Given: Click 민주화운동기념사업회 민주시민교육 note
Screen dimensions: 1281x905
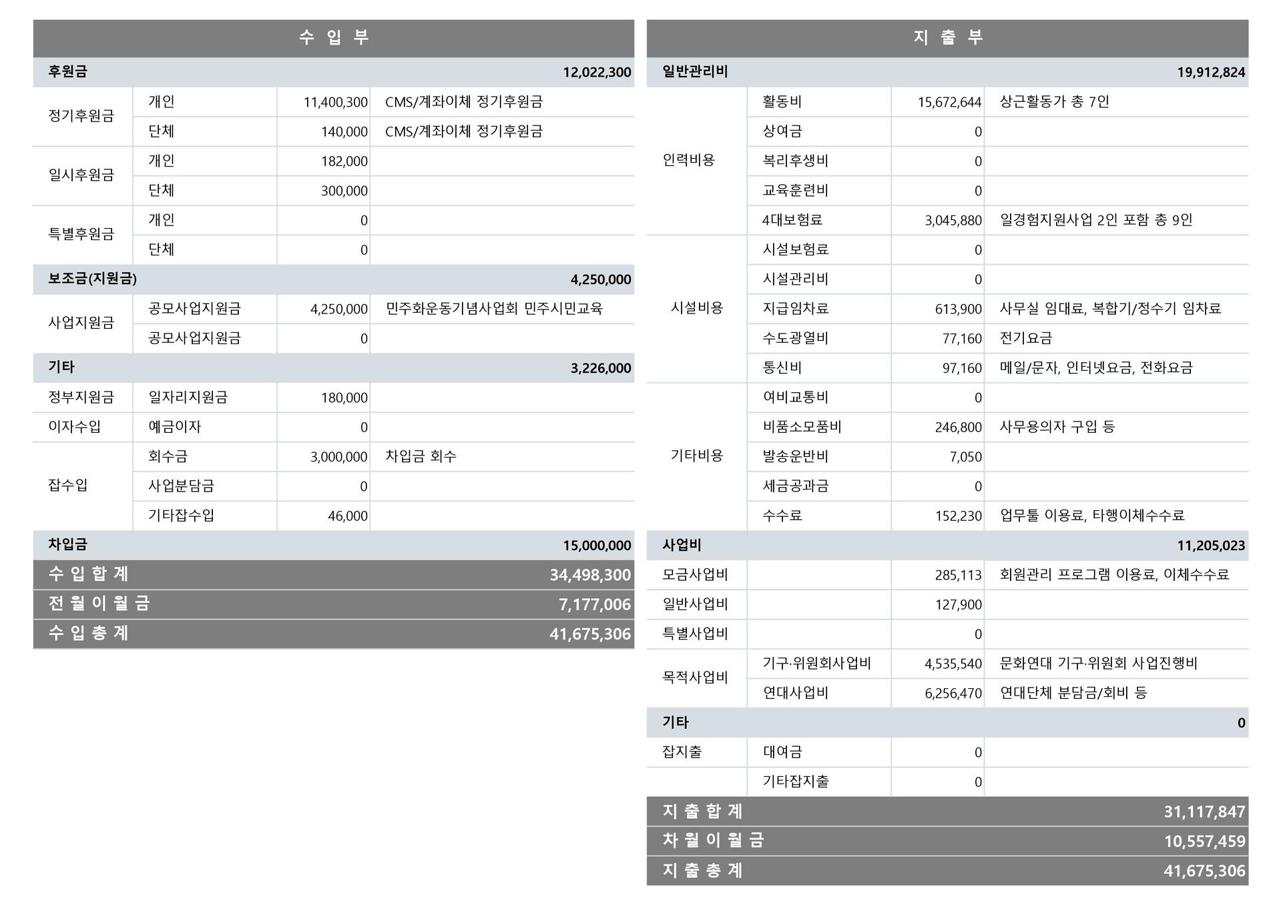Looking at the screenshot, I should click(494, 308).
